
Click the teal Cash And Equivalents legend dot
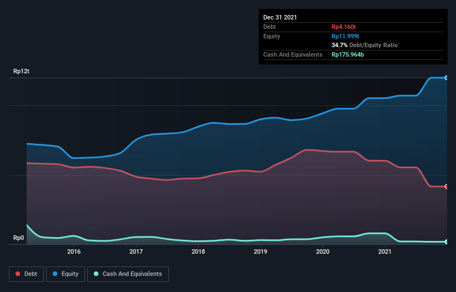tap(96, 274)
